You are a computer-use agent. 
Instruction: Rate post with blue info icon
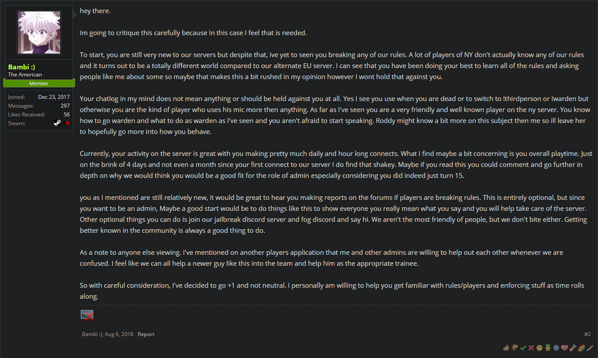[556, 348]
